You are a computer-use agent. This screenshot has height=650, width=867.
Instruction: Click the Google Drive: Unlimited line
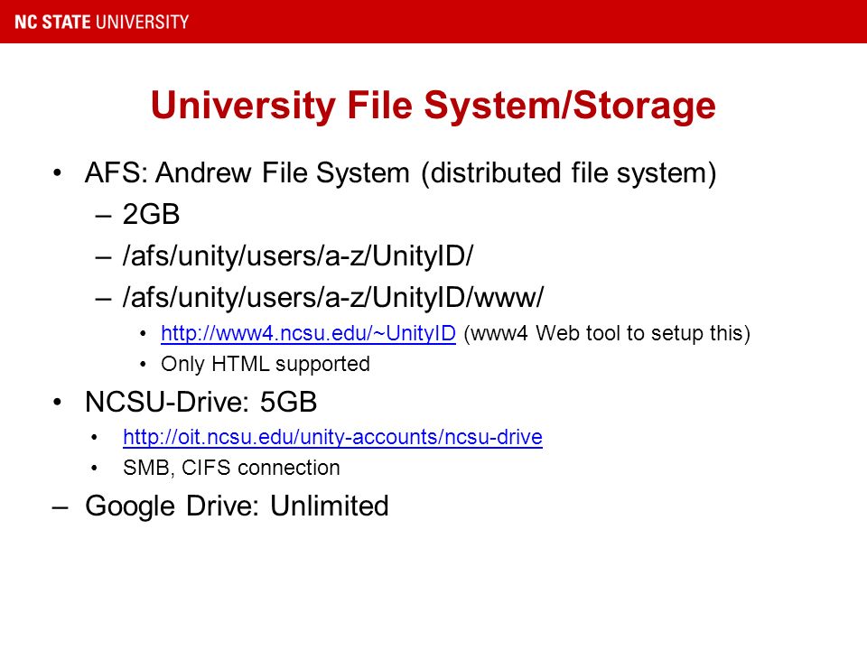[x=237, y=506]
